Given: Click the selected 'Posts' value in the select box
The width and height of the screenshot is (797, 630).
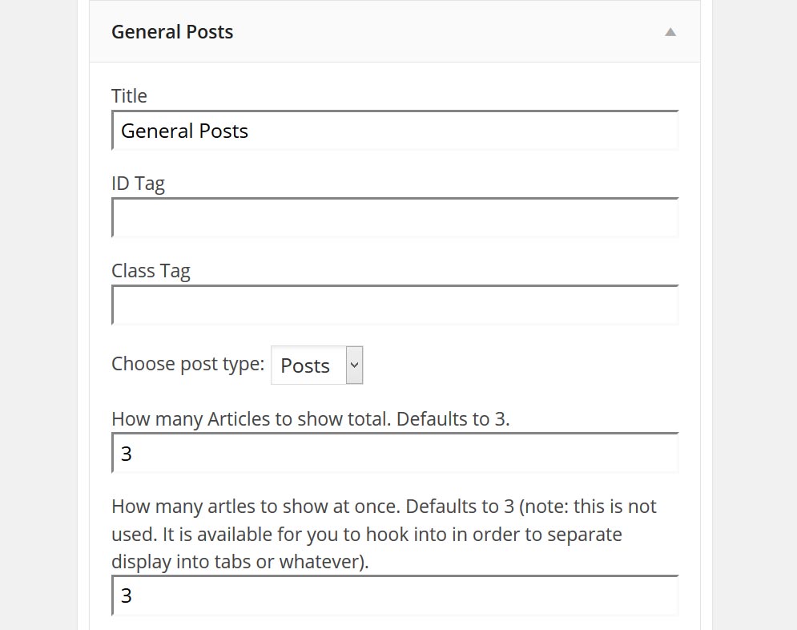Looking at the screenshot, I should coord(305,366).
